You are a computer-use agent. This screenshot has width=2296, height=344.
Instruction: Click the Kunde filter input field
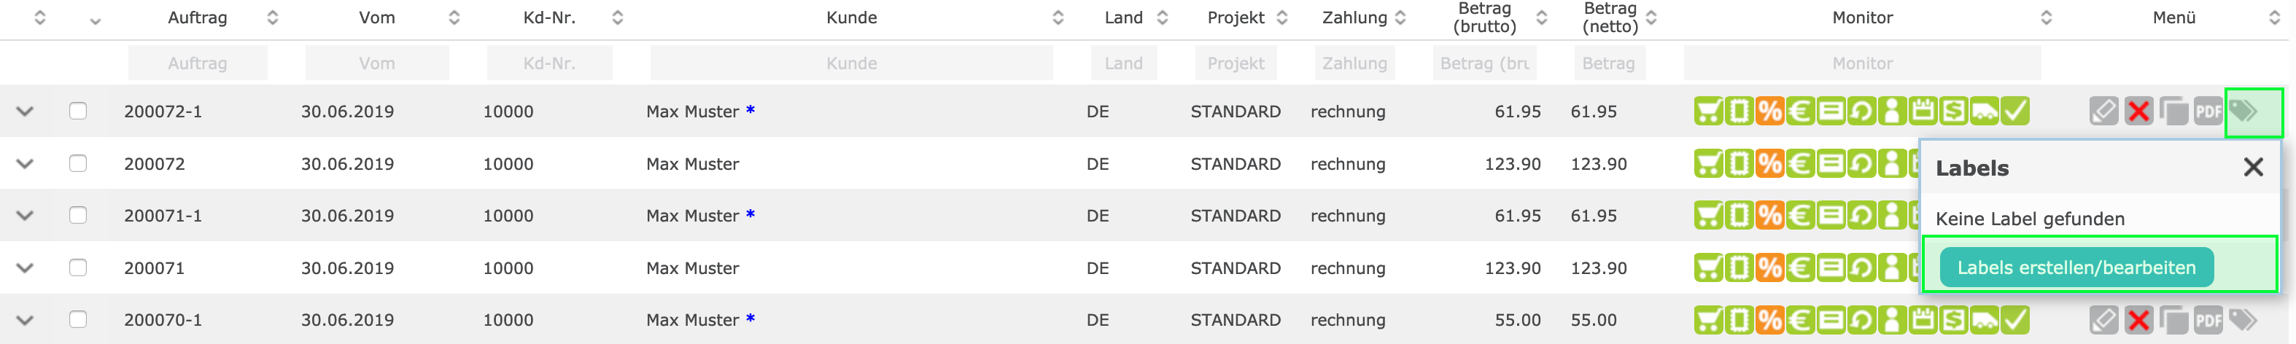pyautogui.click(x=851, y=63)
